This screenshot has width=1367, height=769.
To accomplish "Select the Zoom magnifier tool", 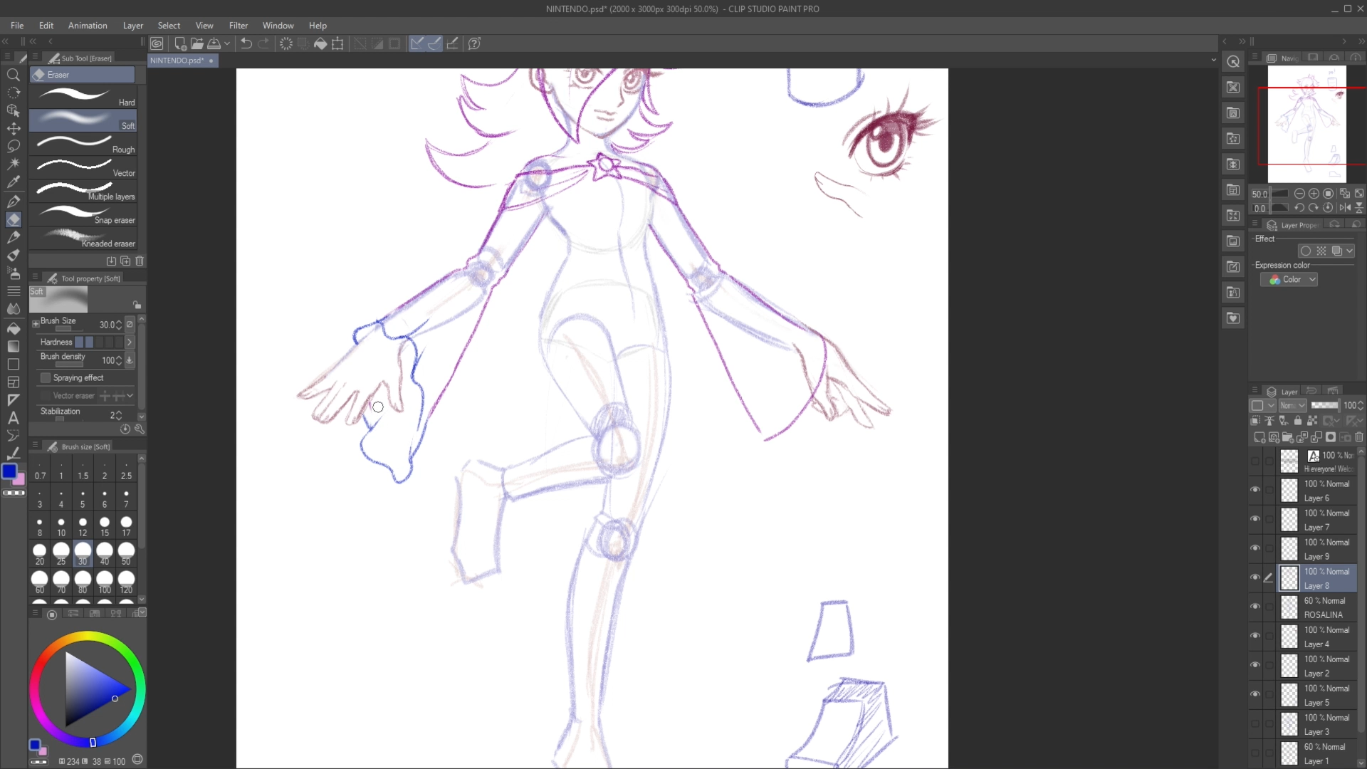I will 13,75.
